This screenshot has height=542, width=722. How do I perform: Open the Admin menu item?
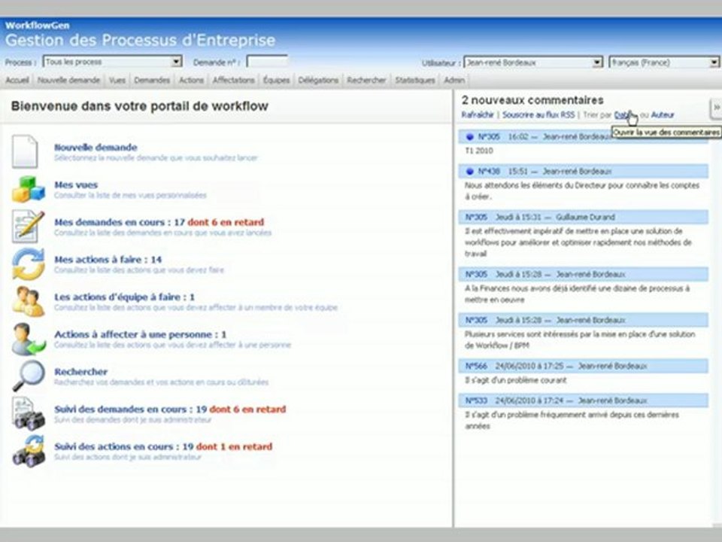(454, 81)
